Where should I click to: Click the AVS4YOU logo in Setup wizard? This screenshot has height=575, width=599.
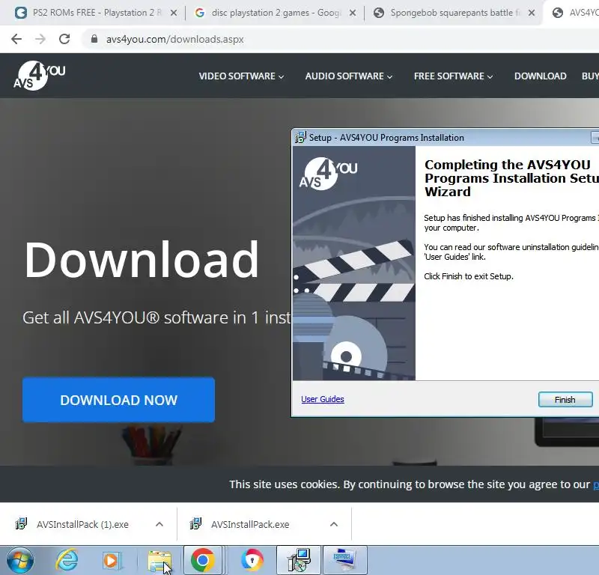[x=328, y=174]
